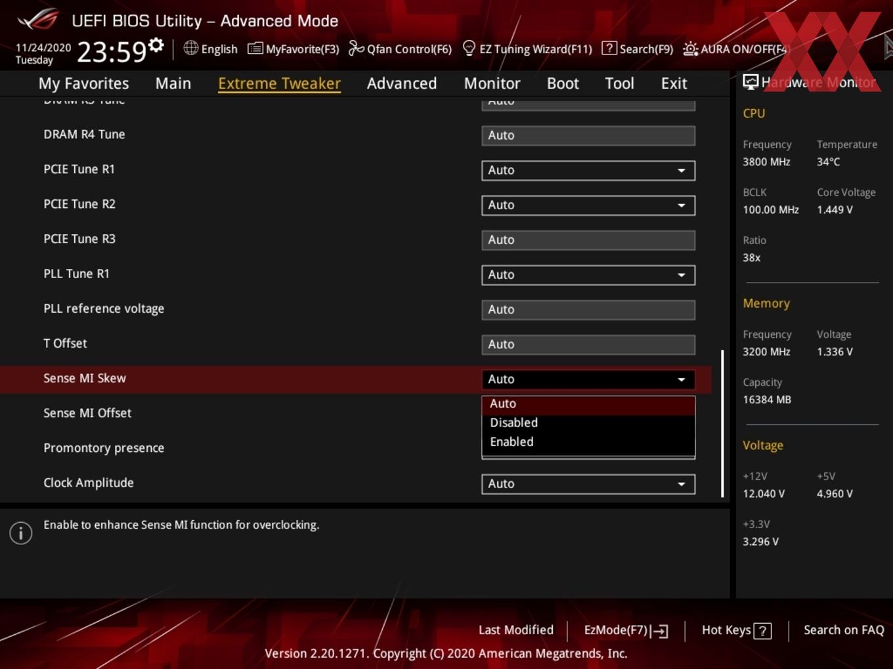Select English language option
This screenshot has height=669, width=893.
point(219,49)
